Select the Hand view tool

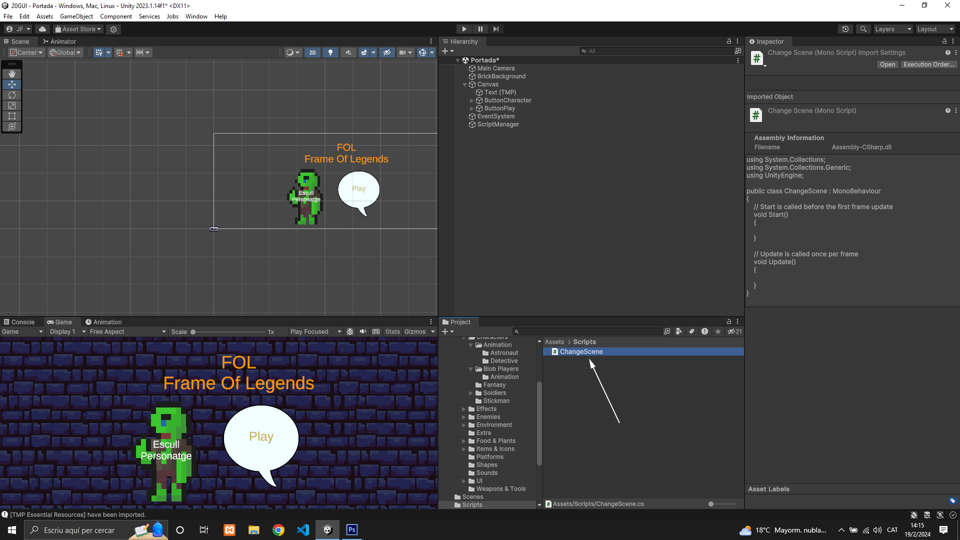[12, 73]
